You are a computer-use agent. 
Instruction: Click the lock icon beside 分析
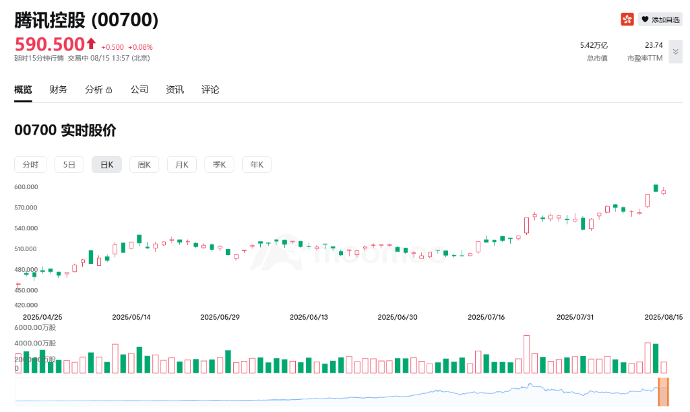tap(108, 90)
